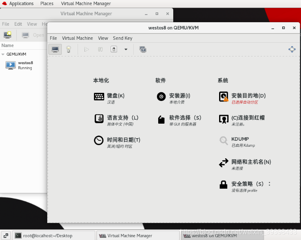Click the Run (play) virtual machine icon
Viewport: 301px width, 240px height.
tap(86, 50)
